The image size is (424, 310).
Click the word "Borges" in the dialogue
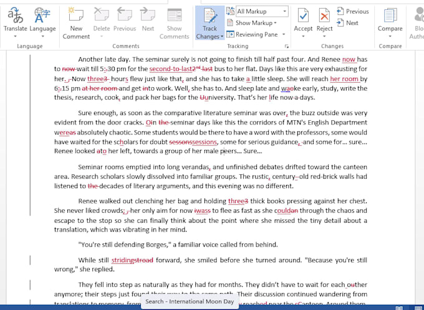coord(157,245)
